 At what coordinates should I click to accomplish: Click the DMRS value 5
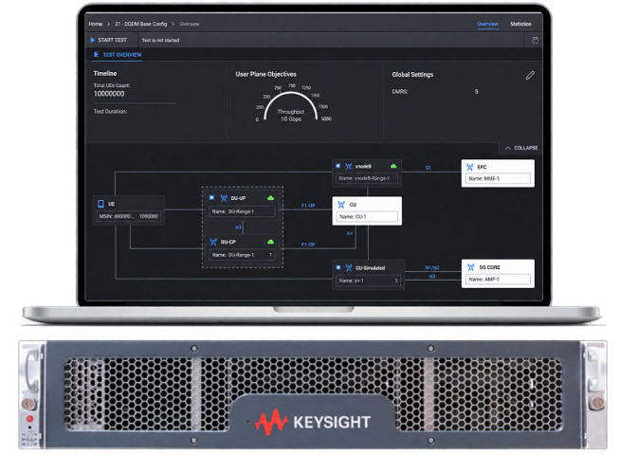point(477,92)
